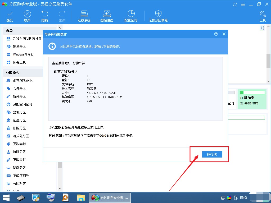The image size is (271, 203).
Task: Select 调整/移动分区 operation
Action: pos(20,81)
